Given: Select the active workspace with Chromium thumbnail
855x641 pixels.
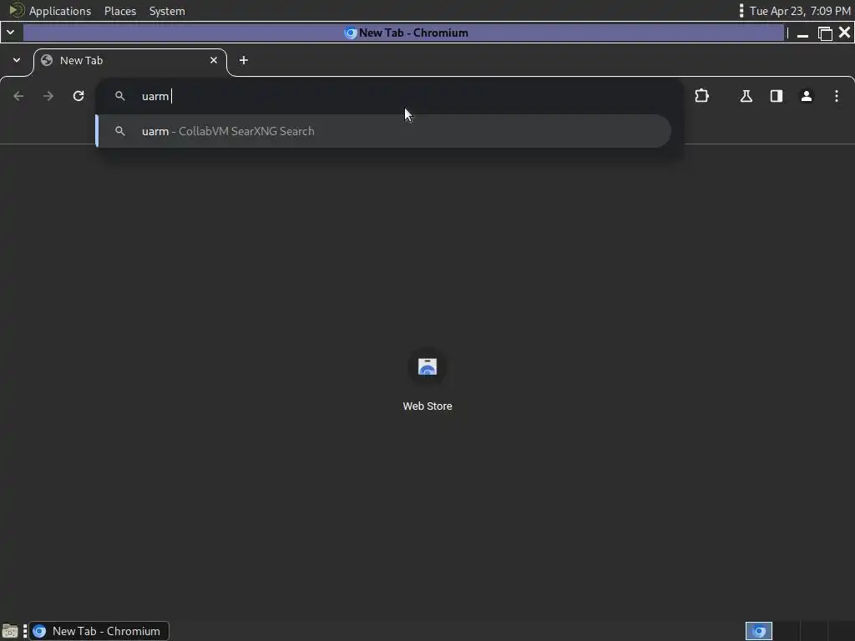Looking at the screenshot, I should pos(759,631).
